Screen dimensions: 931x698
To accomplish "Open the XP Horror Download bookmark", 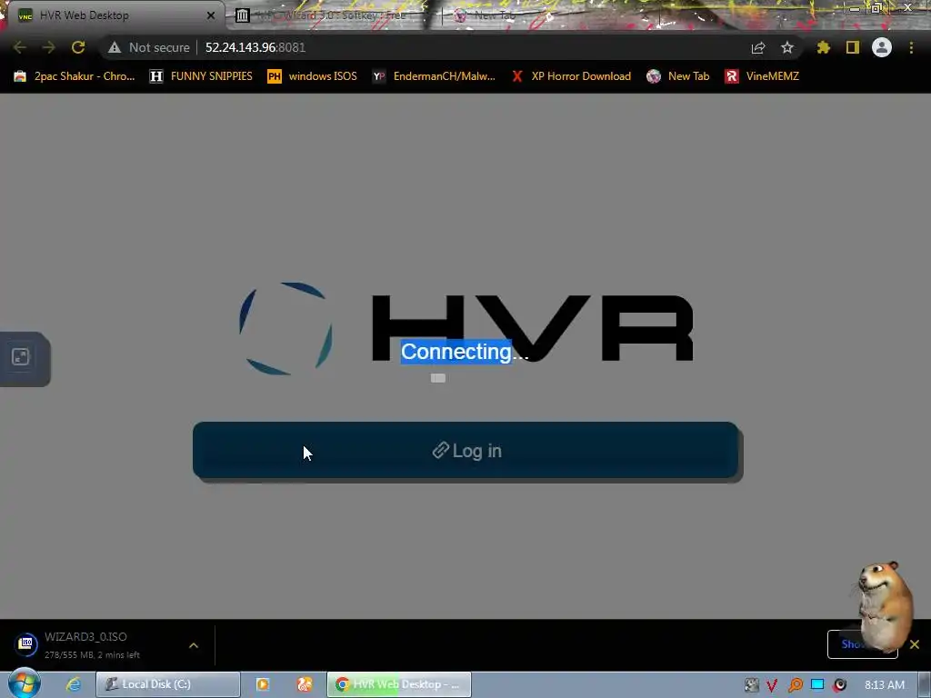I will pos(571,76).
